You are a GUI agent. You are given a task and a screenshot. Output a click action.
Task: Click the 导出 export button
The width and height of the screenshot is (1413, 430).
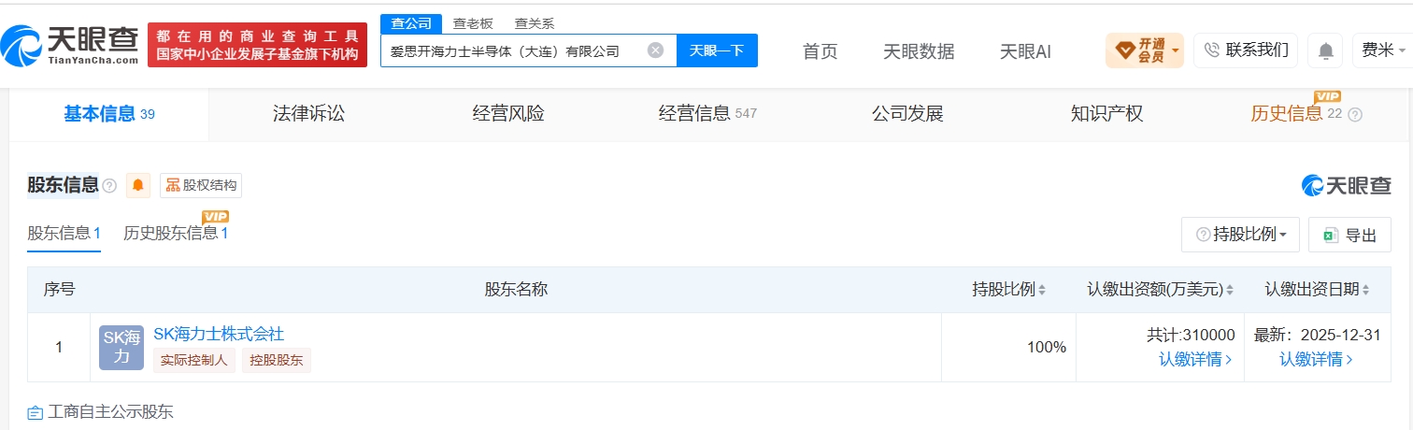(1349, 235)
